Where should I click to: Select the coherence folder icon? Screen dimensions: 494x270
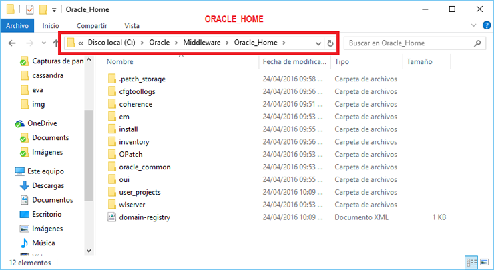(112, 104)
